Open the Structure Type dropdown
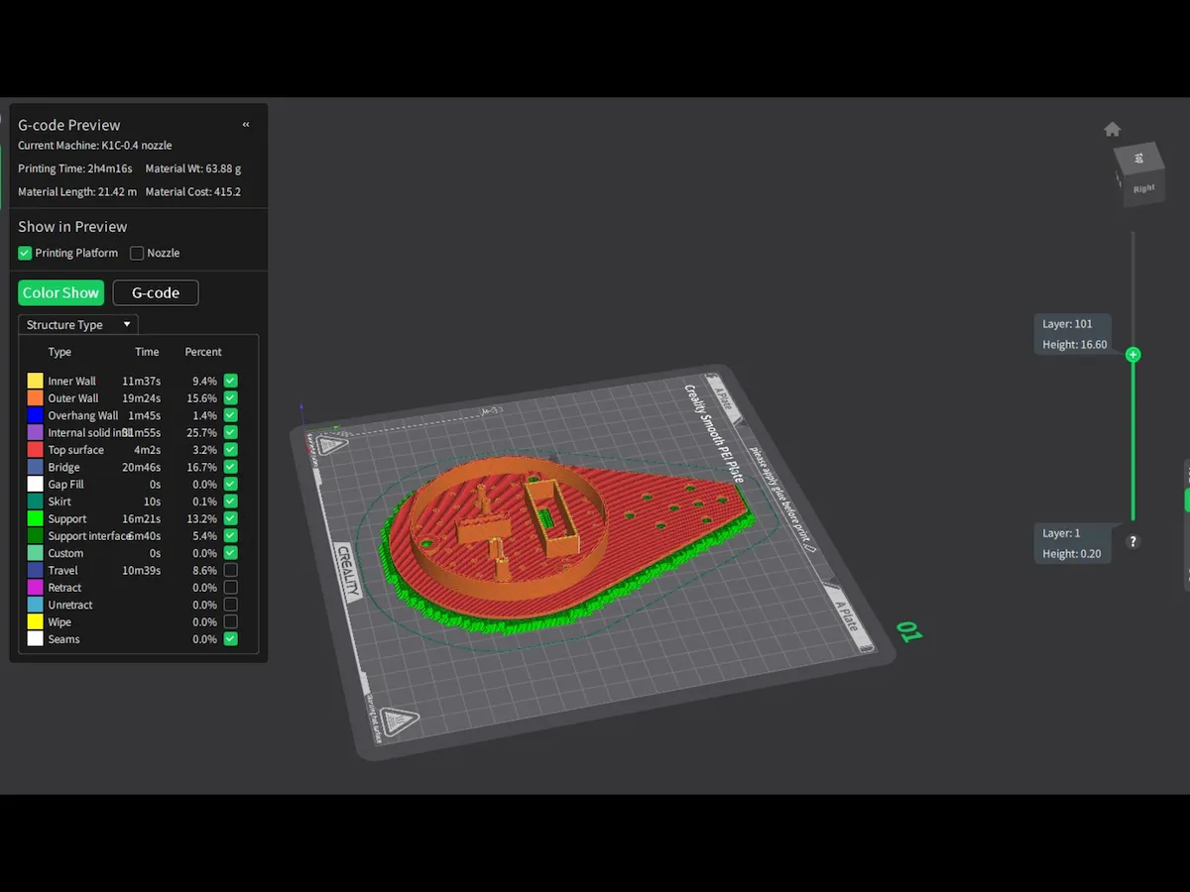Image resolution: width=1190 pixels, height=892 pixels. coord(78,325)
